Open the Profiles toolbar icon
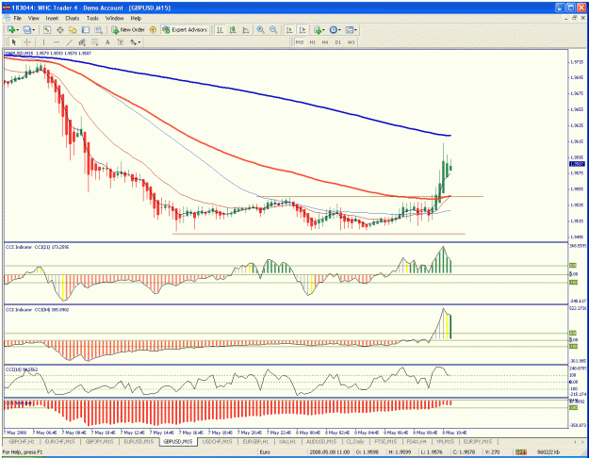This screenshot has height=458, width=589. (x=26, y=29)
